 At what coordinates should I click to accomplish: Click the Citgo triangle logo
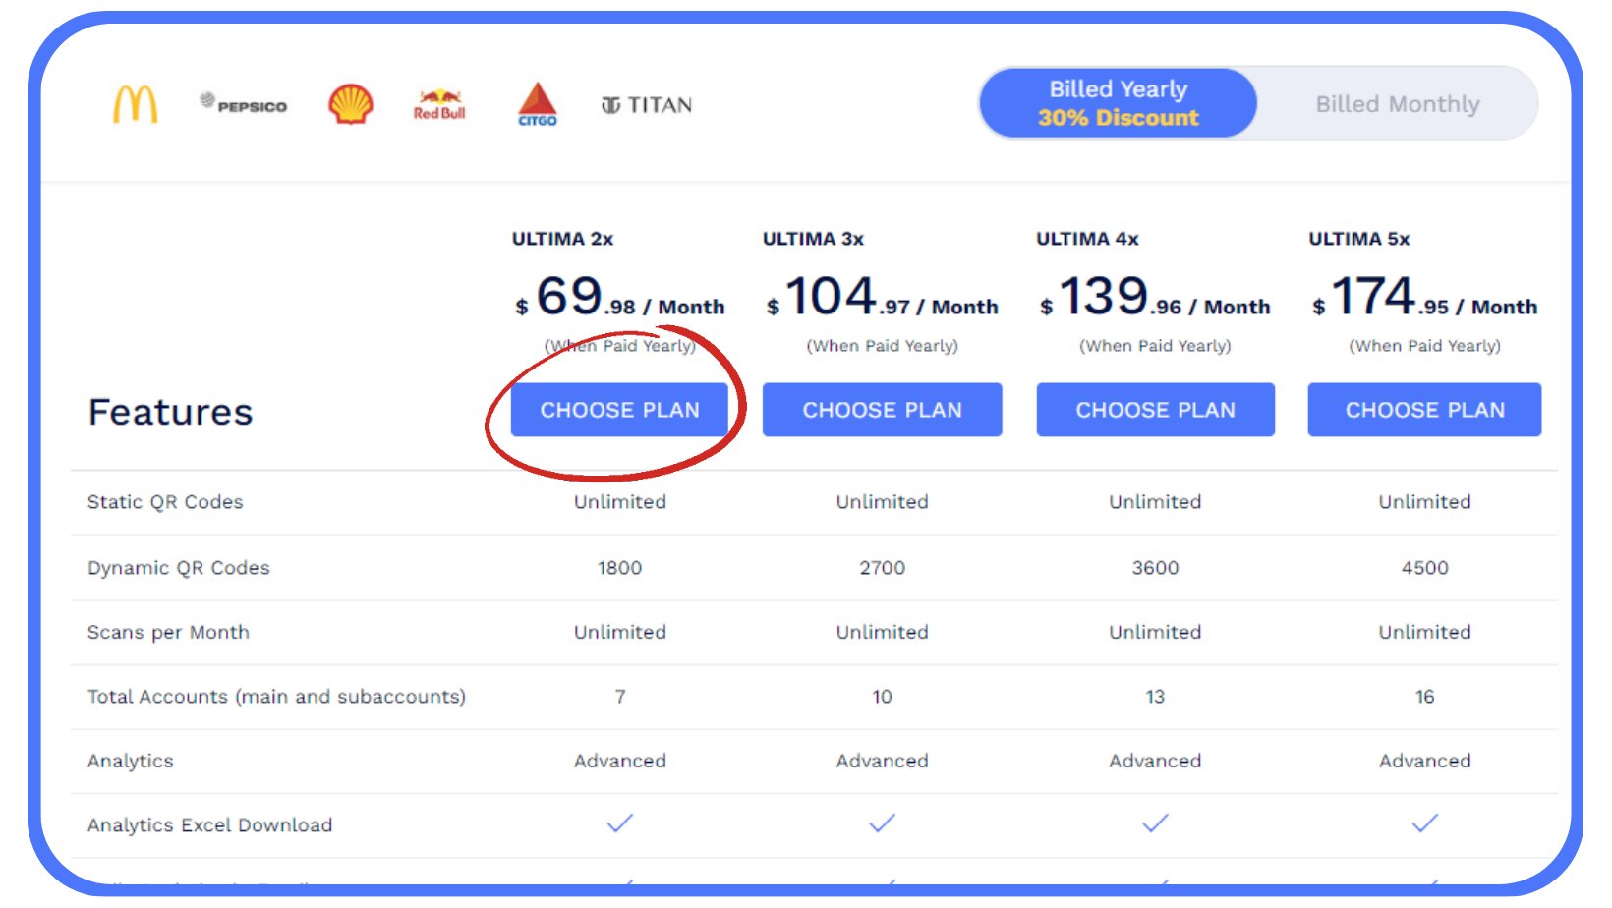click(x=538, y=104)
